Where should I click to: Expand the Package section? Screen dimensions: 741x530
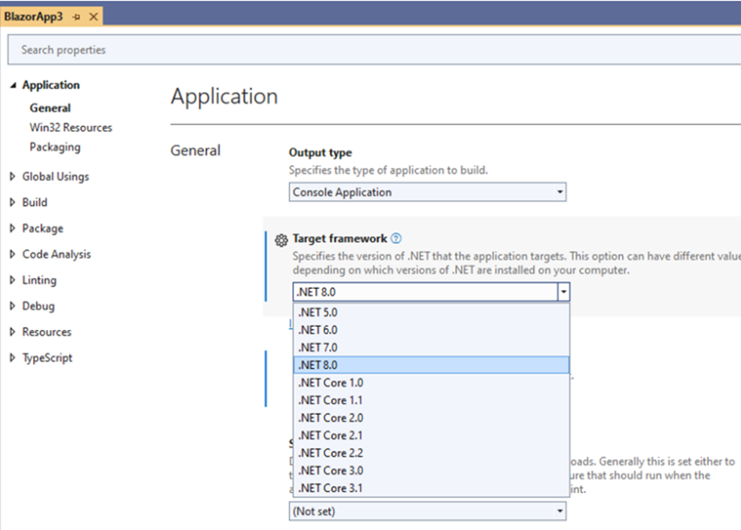click(13, 228)
